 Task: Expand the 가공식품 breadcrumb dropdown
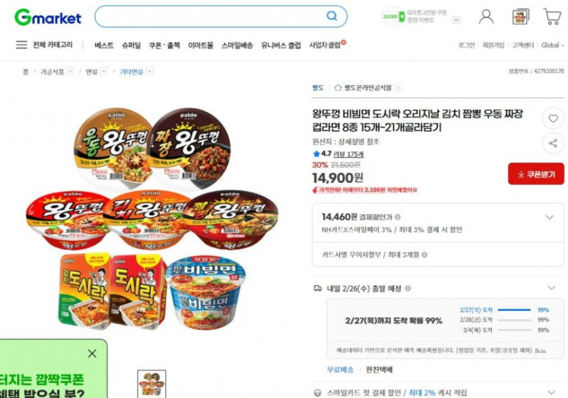(70, 71)
